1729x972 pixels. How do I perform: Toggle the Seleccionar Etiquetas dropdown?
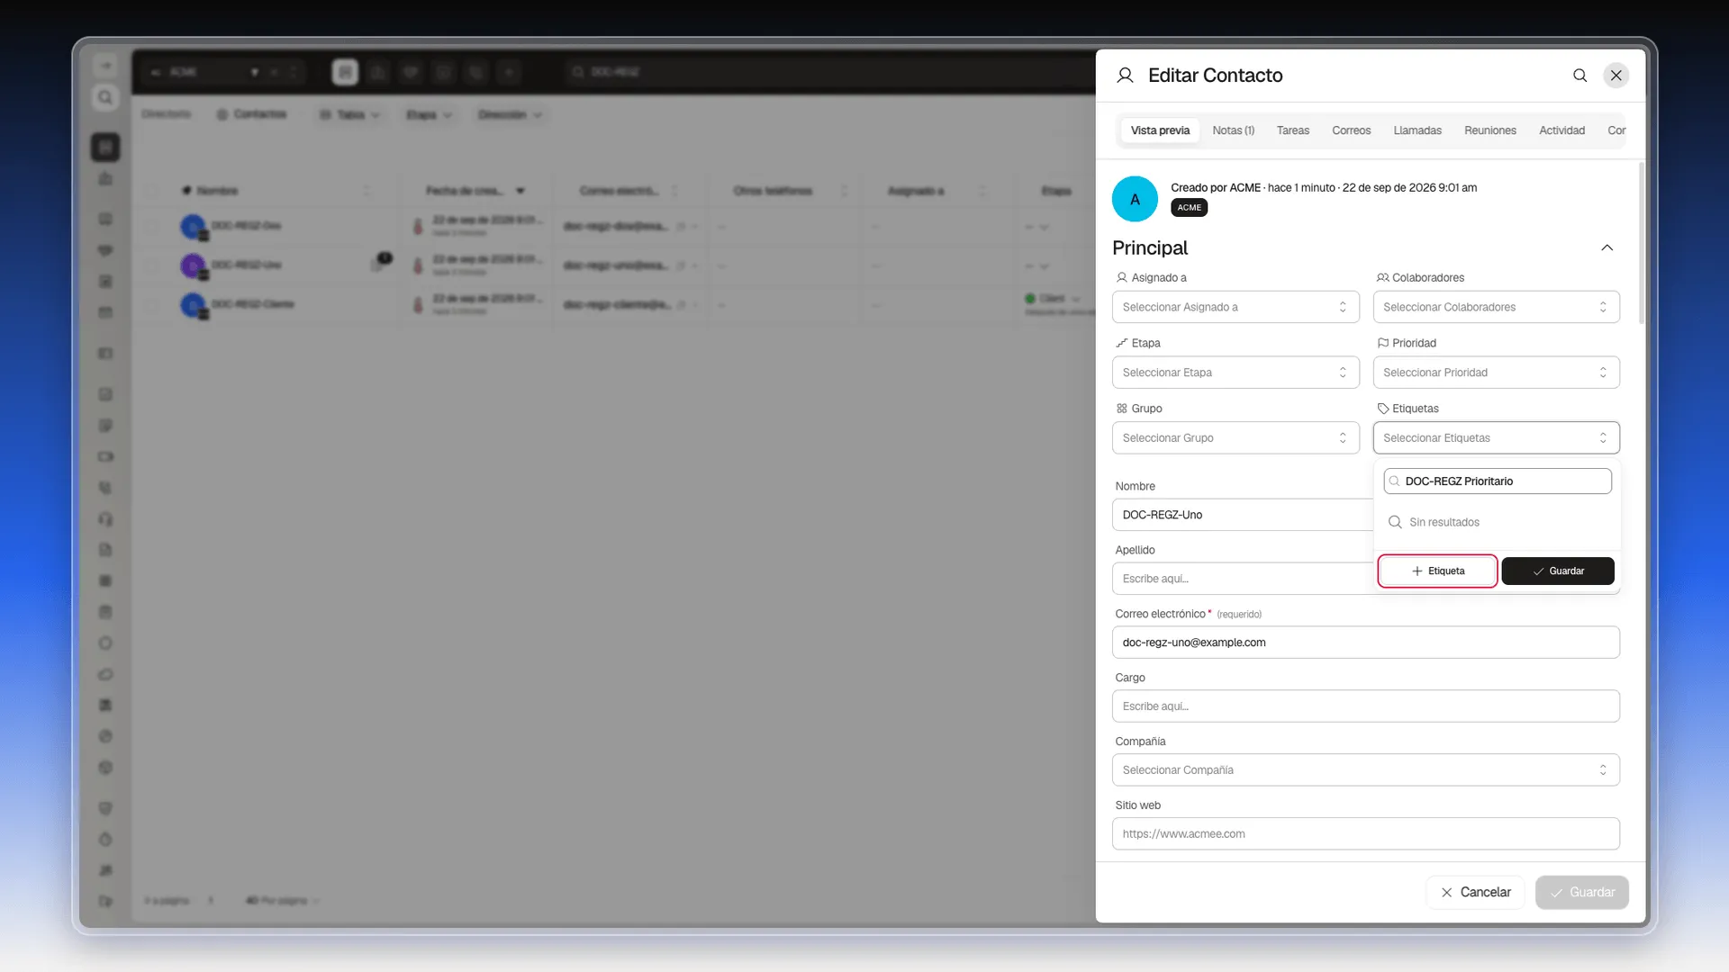point(1496,438)
